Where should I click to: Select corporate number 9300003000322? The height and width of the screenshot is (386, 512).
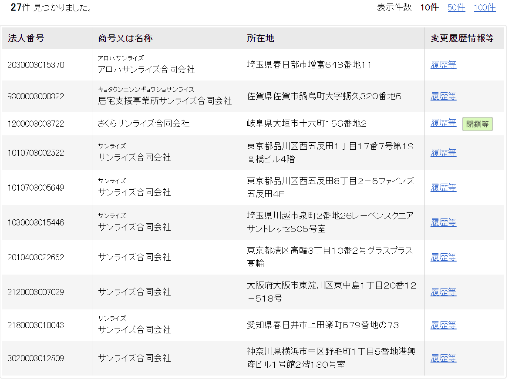(x=36, y=96)
